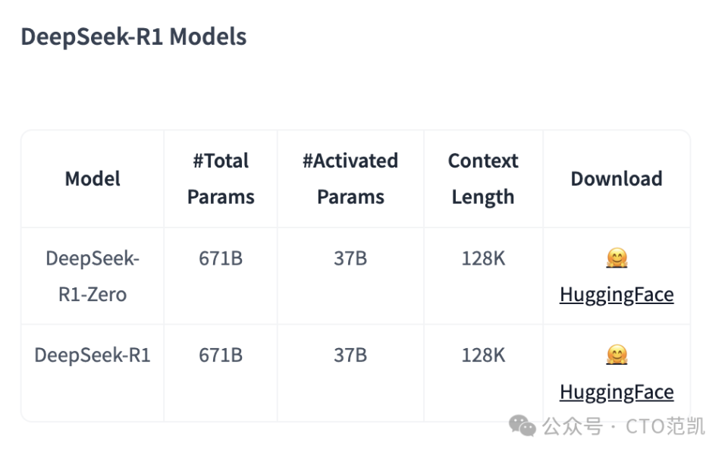
Task: Click the hugging face emoji in R1-Zero row
Action: click(617, 258)
